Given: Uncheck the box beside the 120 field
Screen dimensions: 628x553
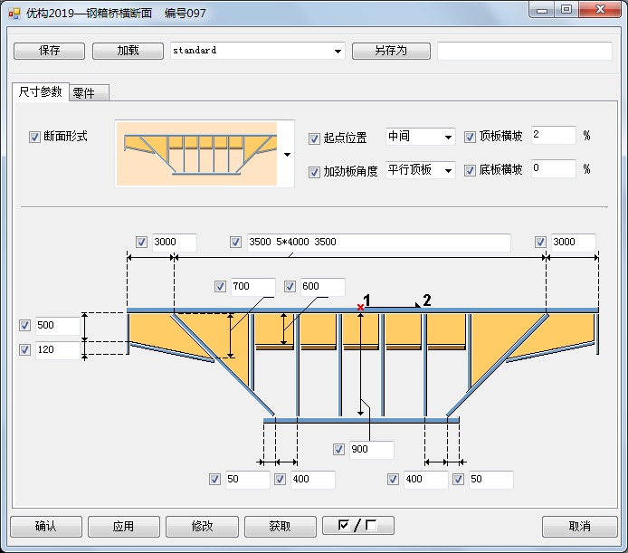Looking at the screenshot, I should point(24,350).
